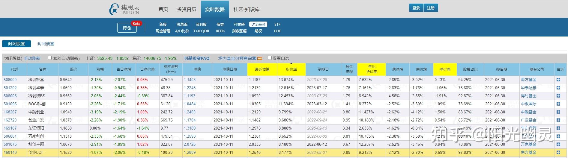Sort table by 折价率 column header

click(291, 69)
